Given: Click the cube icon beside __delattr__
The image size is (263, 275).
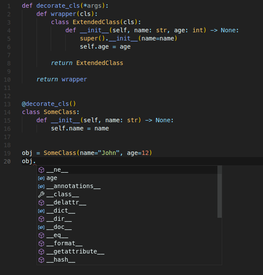Looking at the screenshot, I should 41,203.
